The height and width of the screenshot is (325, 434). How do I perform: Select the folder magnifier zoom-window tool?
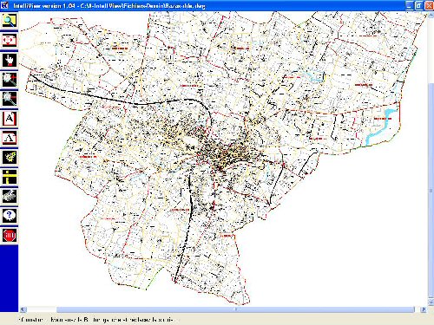pyautogui.click(x=10, y=21)
